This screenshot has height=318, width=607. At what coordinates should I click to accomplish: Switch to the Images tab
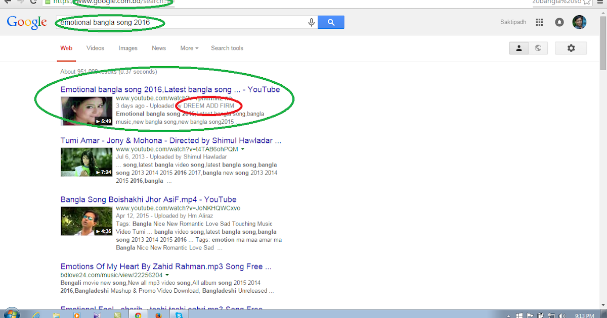pos(128,48)
